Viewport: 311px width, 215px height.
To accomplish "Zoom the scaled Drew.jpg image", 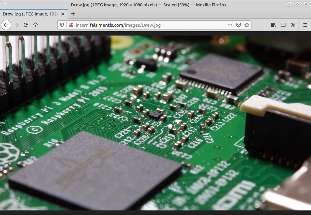I will tap(155, 123).
